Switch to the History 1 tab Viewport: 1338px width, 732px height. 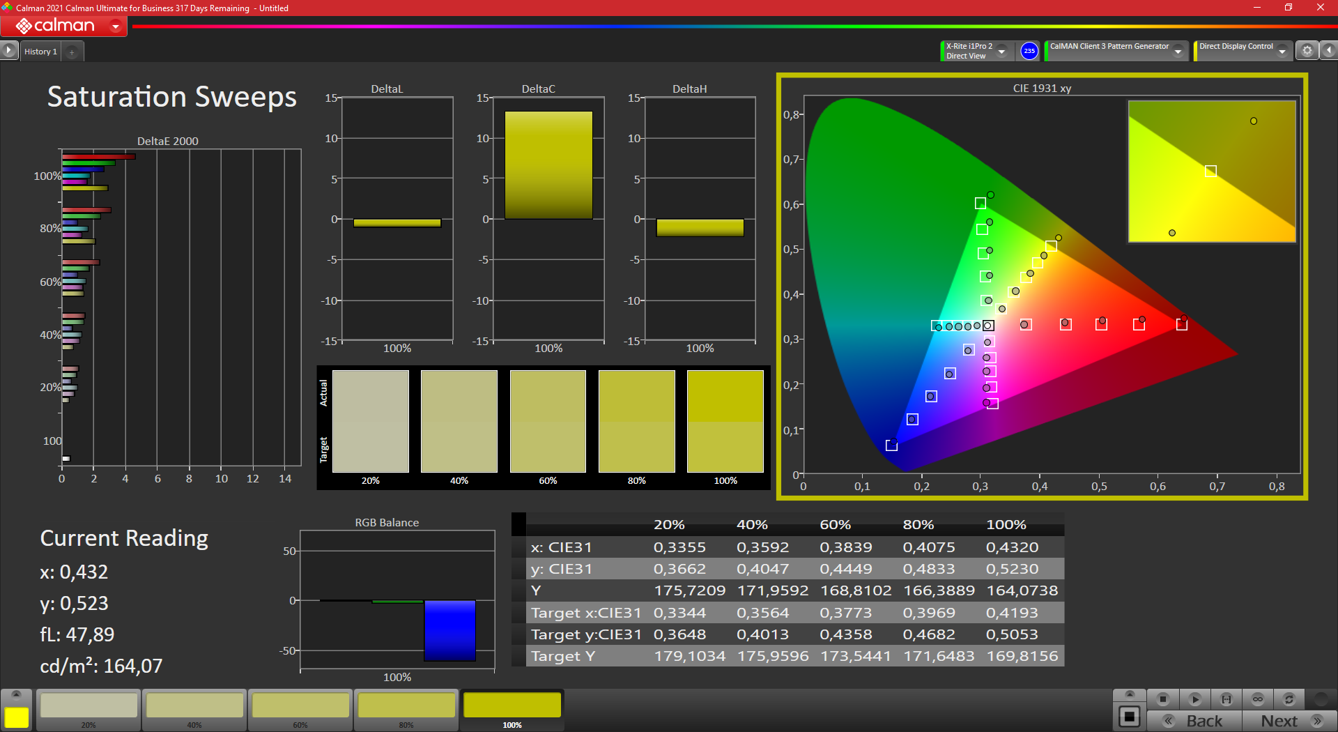(40, 52)
